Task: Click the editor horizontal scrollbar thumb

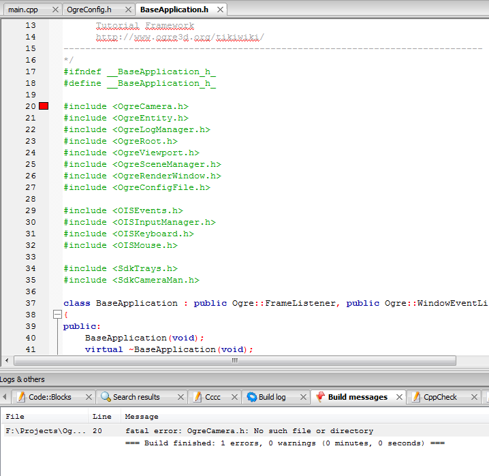Action: pyautogui.click(x=235, y=361)
